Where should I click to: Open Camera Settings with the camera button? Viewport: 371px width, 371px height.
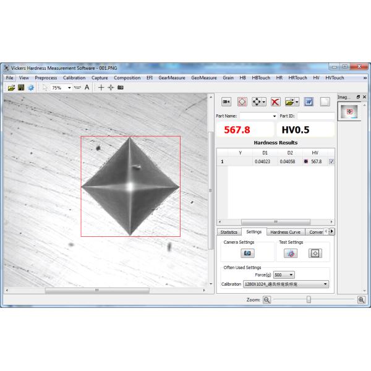248,254
